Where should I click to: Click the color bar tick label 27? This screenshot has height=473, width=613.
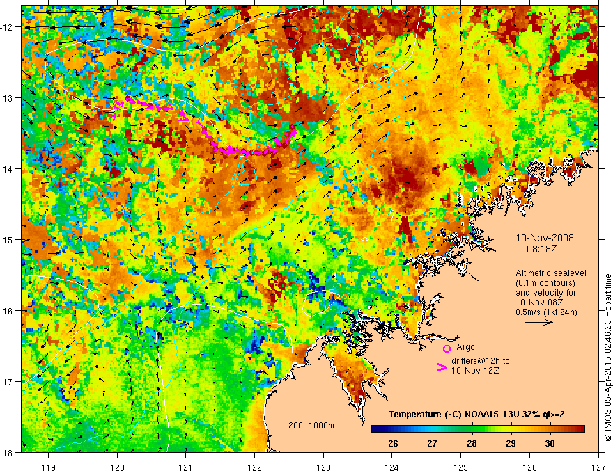tap(432, 443)
